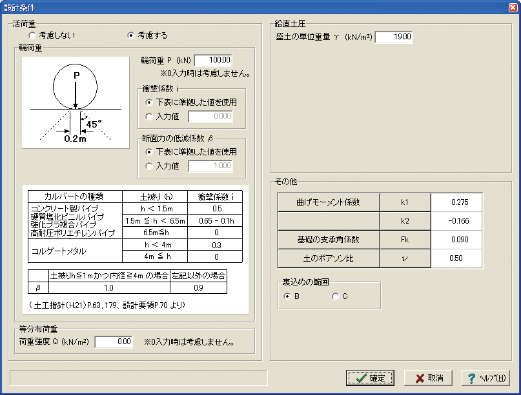
Task: Click the '0.65 - 0.1h' table cell
Action: 216,220
